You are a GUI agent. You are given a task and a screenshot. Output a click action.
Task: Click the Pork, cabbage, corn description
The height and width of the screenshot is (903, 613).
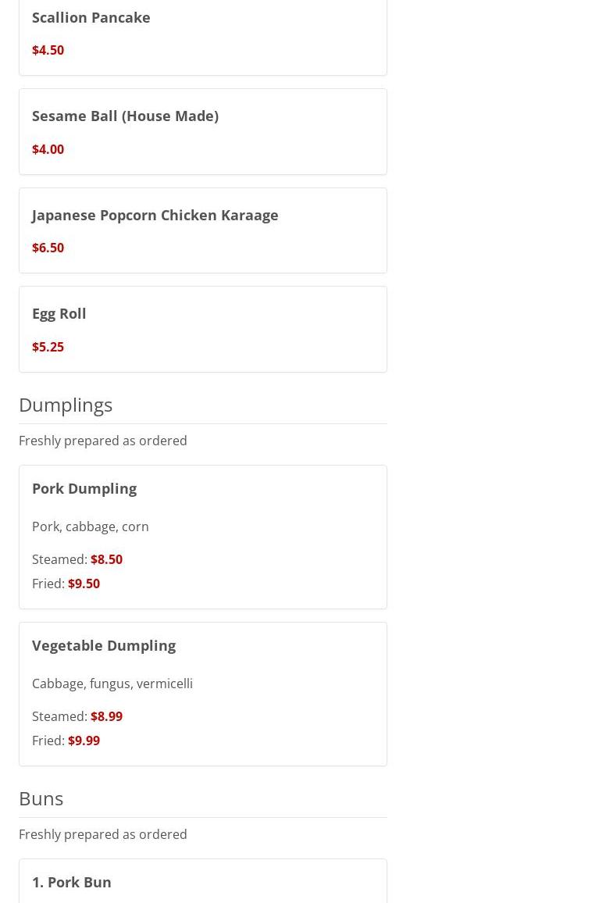91,526
